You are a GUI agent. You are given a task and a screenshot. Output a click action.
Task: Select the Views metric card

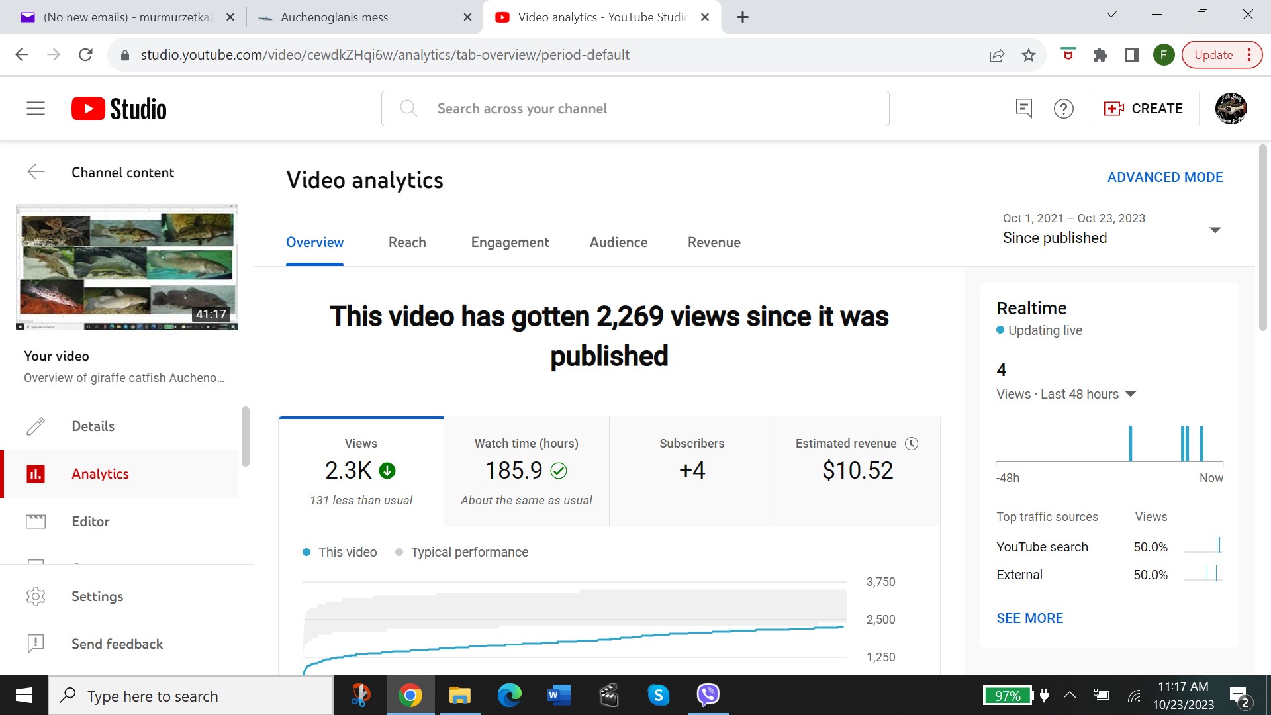click(361, 471)
